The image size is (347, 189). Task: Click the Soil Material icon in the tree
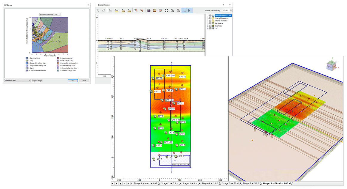click(x=213, y=23)
